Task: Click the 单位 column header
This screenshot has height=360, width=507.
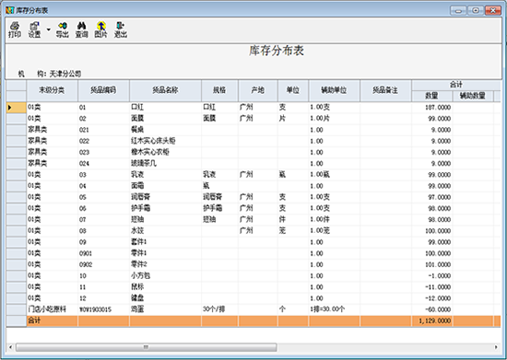Action: 293,90
